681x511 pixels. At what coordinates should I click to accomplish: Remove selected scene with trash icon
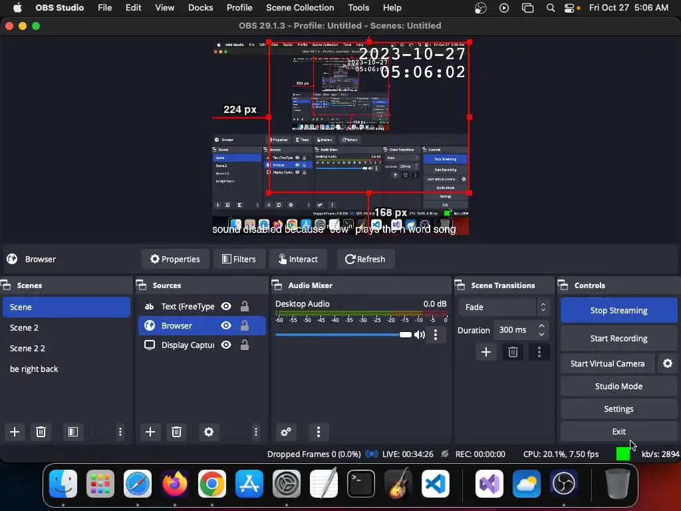tap(41, 432)
